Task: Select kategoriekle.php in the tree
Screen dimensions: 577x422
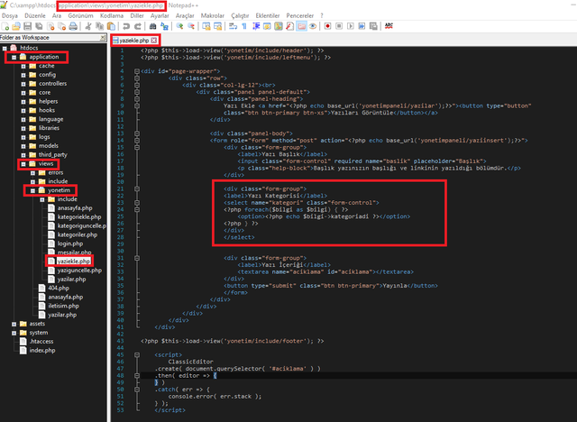Action: 79,217
